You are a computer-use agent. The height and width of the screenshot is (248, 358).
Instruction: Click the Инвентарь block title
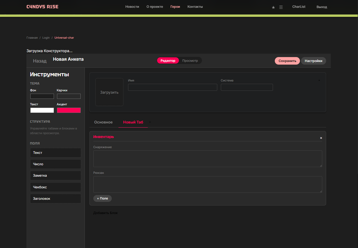104,137
